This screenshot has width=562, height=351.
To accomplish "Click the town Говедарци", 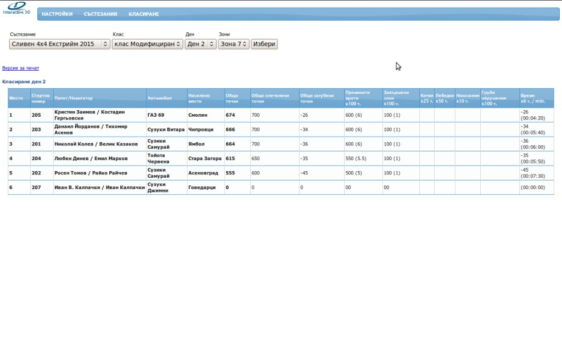I will click(202, 188).
